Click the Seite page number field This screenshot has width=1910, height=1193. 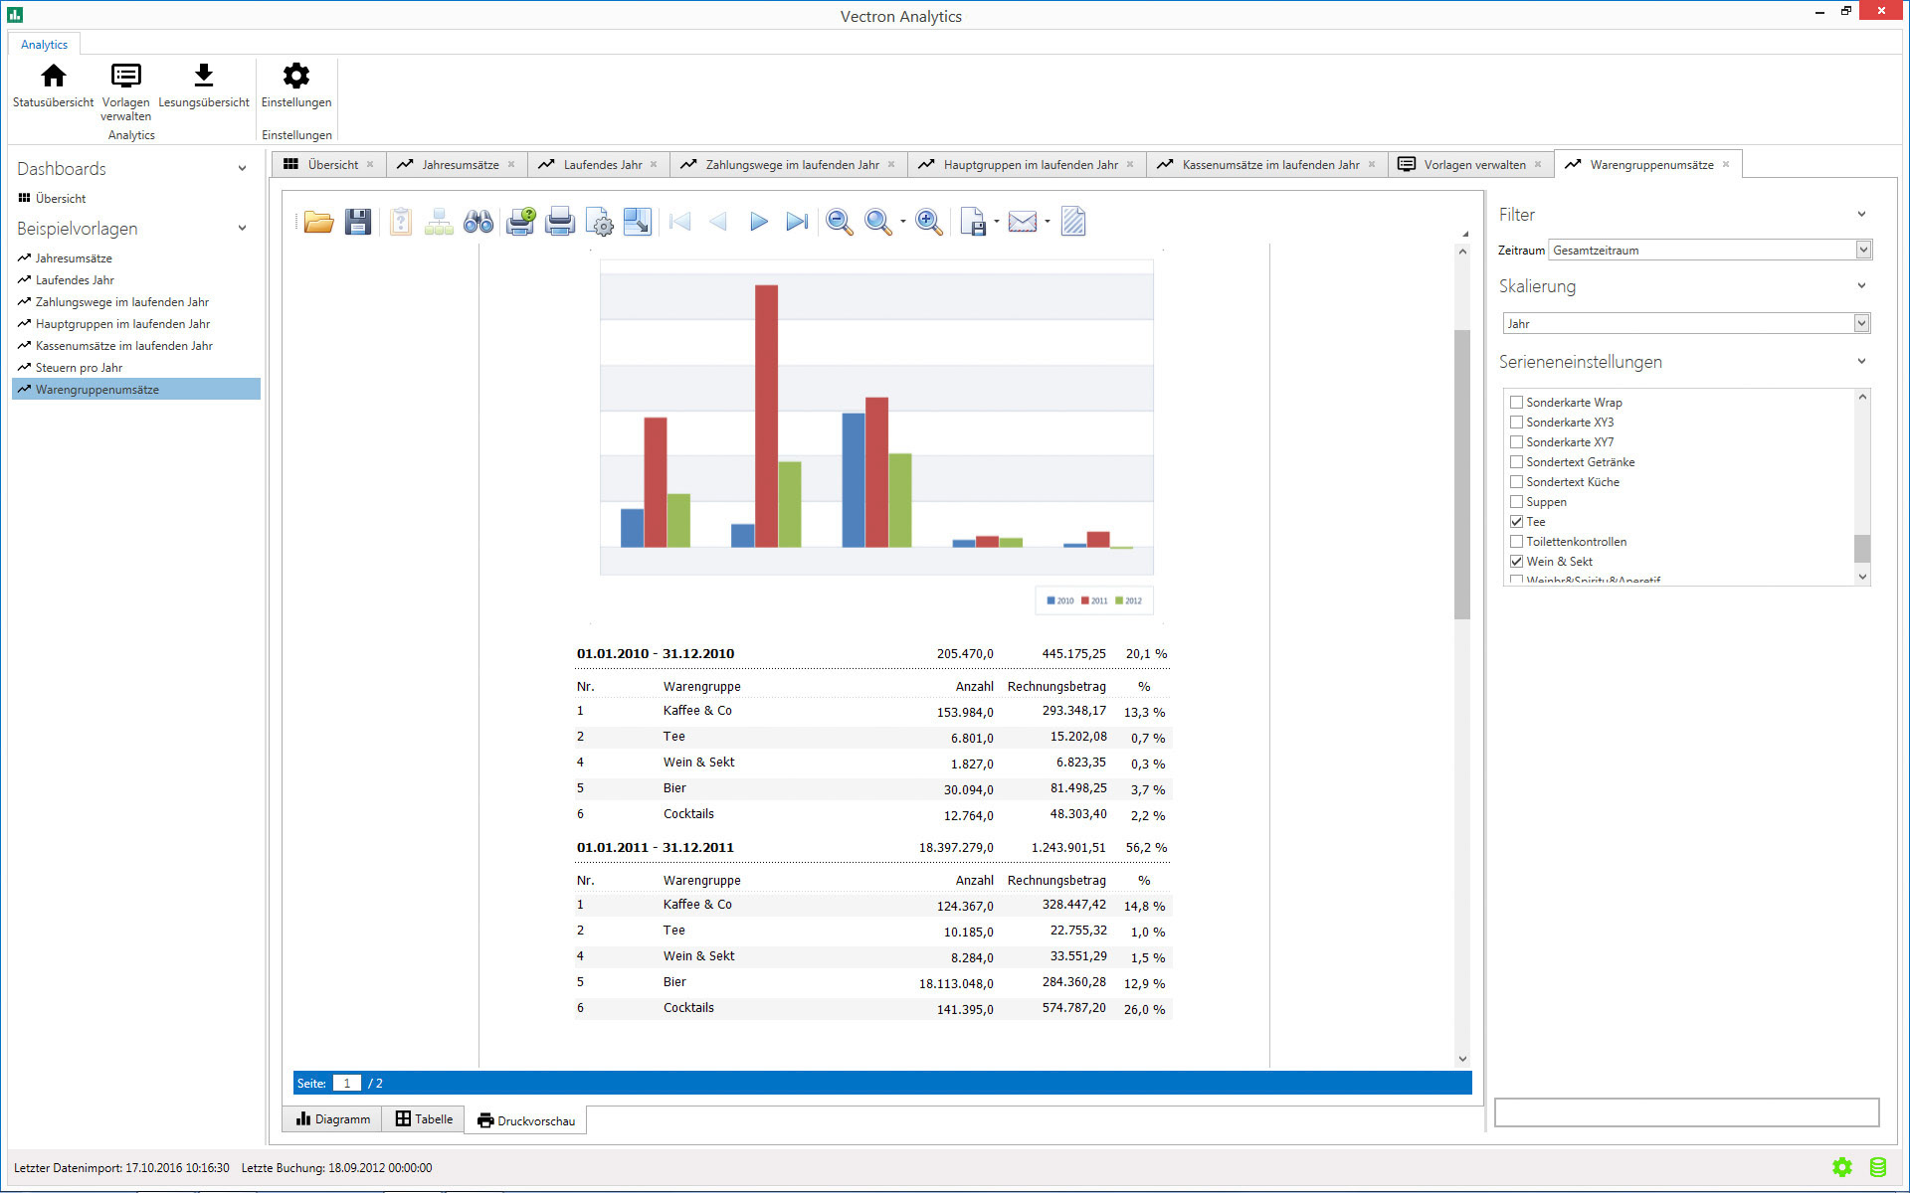click(346, 1084)
